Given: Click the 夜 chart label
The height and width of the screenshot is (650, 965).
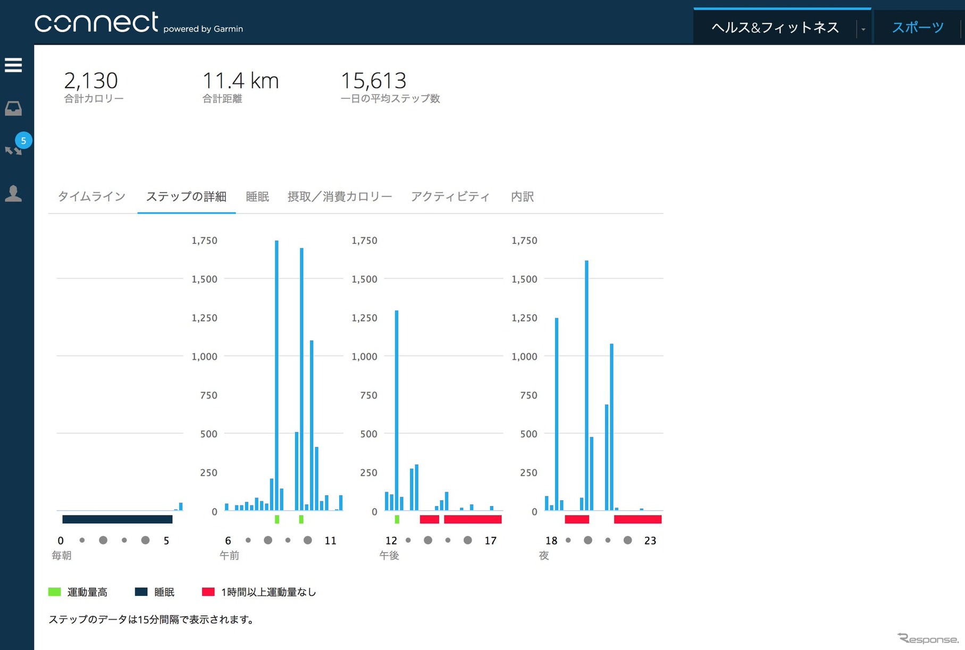Looking at the screenshot, I should coord(544,555).
